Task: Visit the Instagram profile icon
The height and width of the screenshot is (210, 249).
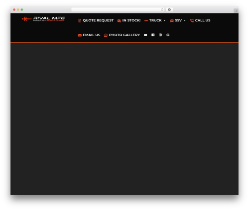Action: 160,35
